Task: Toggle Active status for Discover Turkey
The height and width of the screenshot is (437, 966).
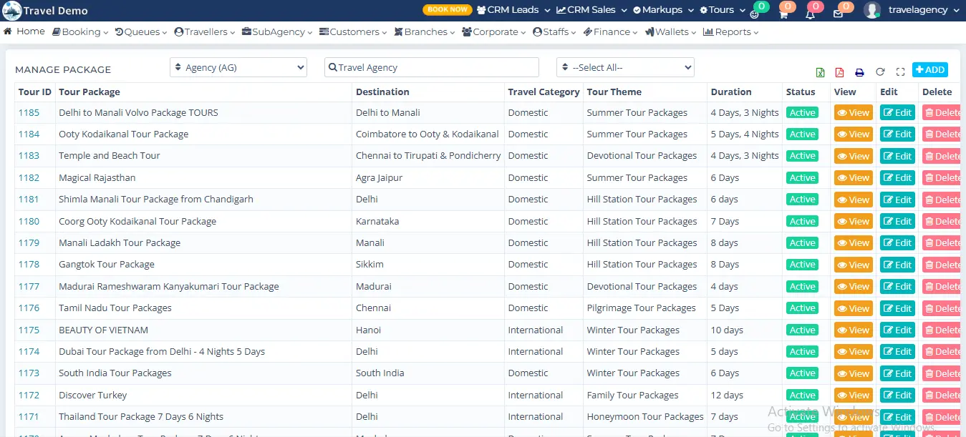Action: (x=802, y=395)
